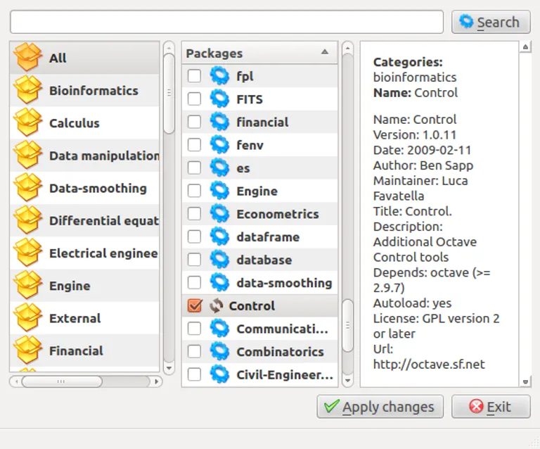Click the category list horizontal scrollbar handle
The image size is (540, 449).
click(x=61, y=381)
